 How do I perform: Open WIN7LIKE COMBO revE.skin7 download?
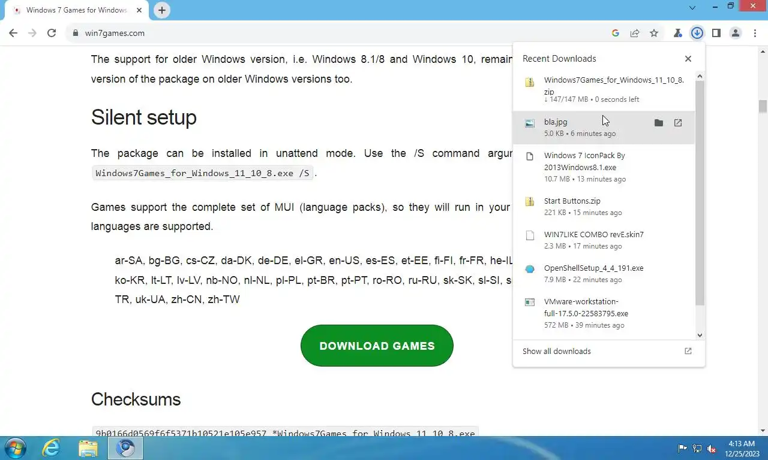tap(604, 240)
